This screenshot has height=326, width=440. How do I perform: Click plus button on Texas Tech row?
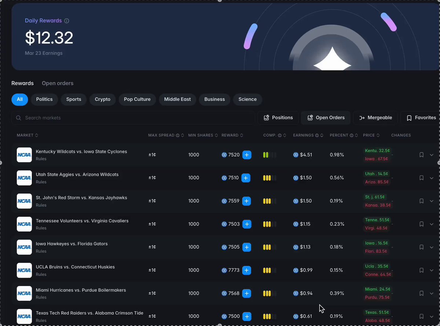tap(247, 316)
